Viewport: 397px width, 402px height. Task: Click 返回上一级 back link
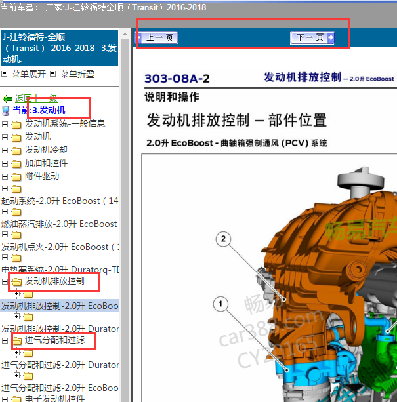click(x=36, y=98)
